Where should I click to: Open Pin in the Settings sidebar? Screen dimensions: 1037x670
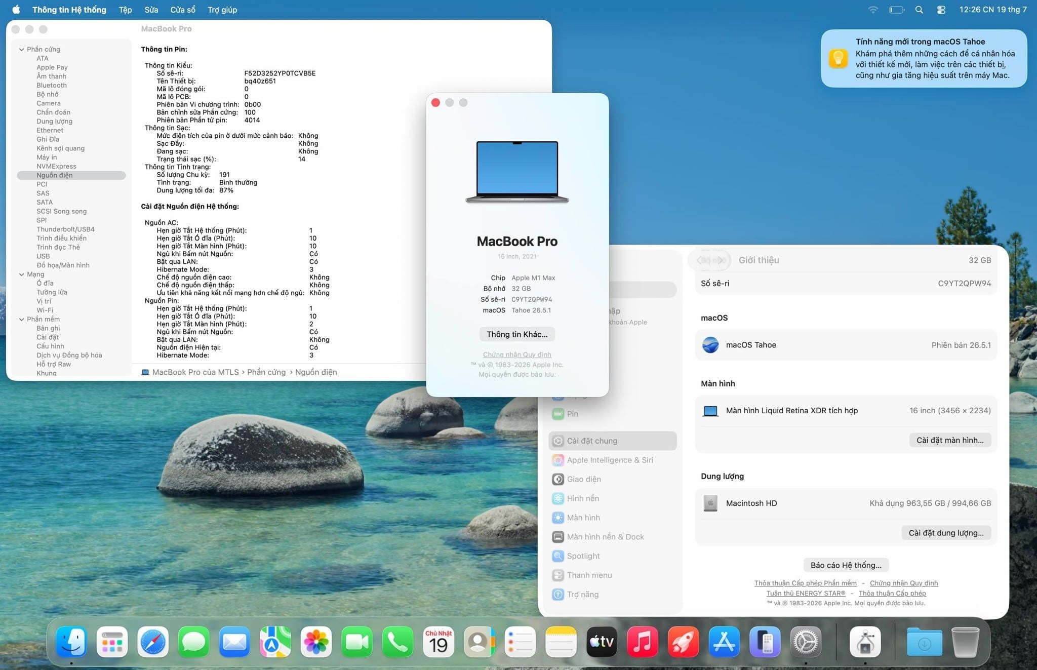[x=613, y=414]
